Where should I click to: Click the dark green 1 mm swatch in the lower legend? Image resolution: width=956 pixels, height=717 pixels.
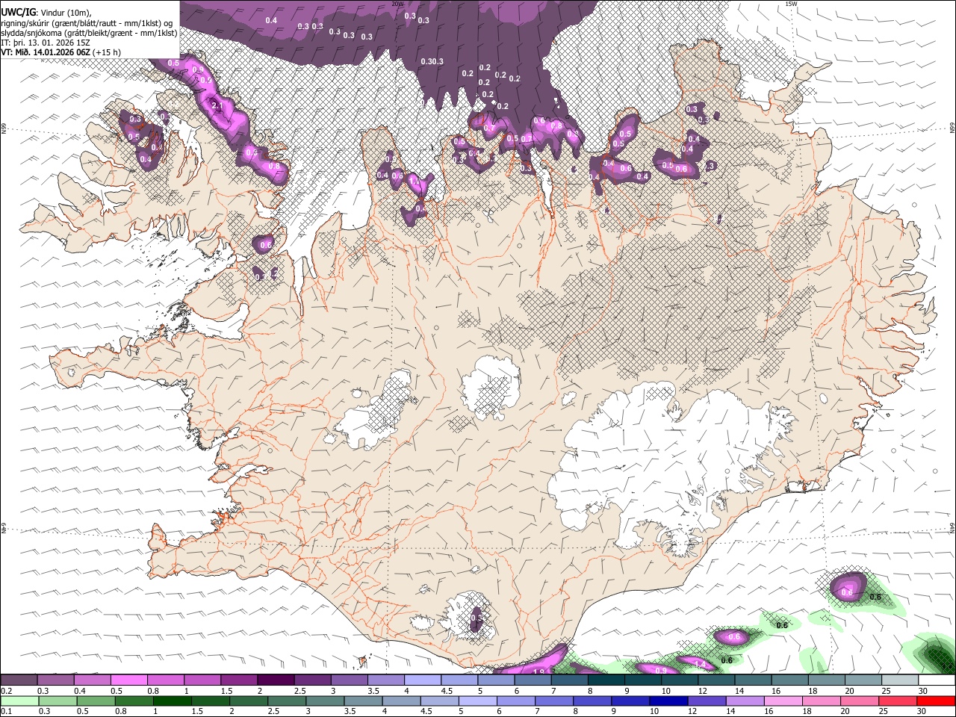pos(172,701)
